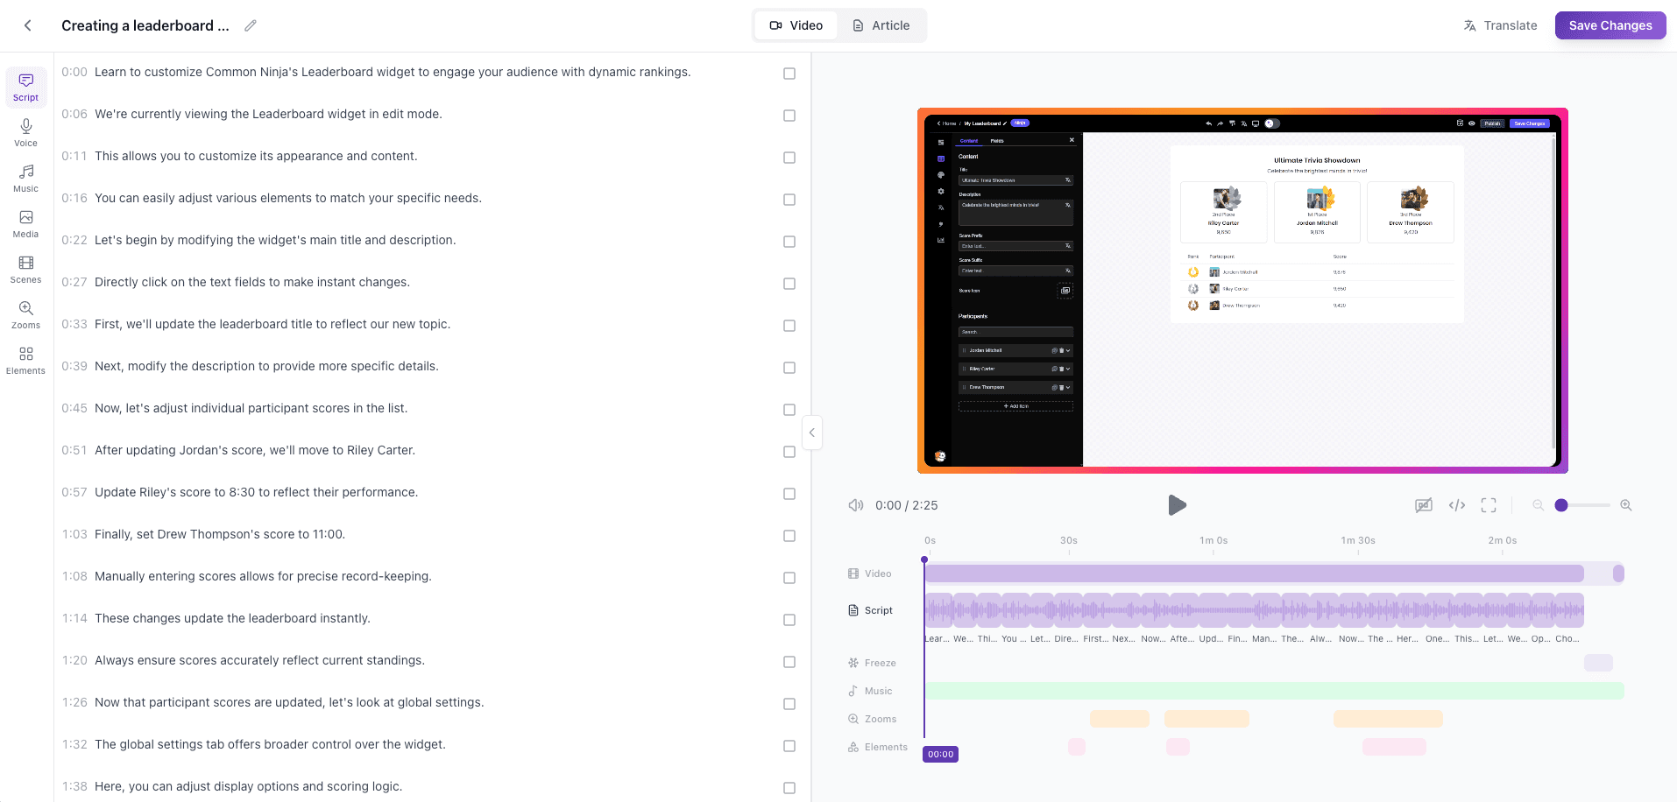This screenshot has height=802, width=1677.
Task: Collapse the script panel using the chevron
Action: 811,433
